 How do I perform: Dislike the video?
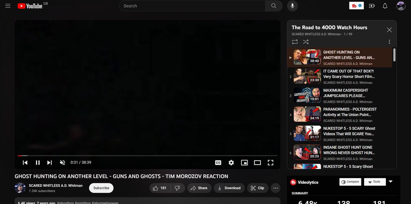pos(177,188)
